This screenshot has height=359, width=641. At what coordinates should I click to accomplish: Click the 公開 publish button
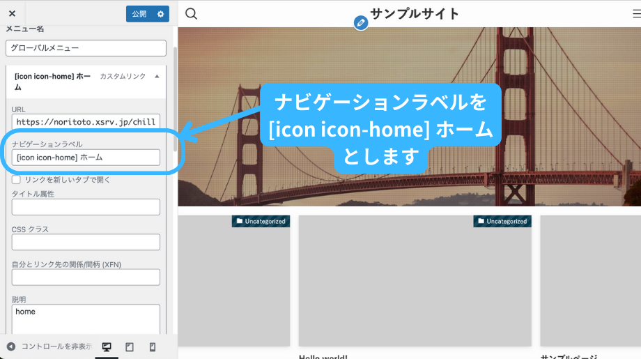tap(139, 14)
